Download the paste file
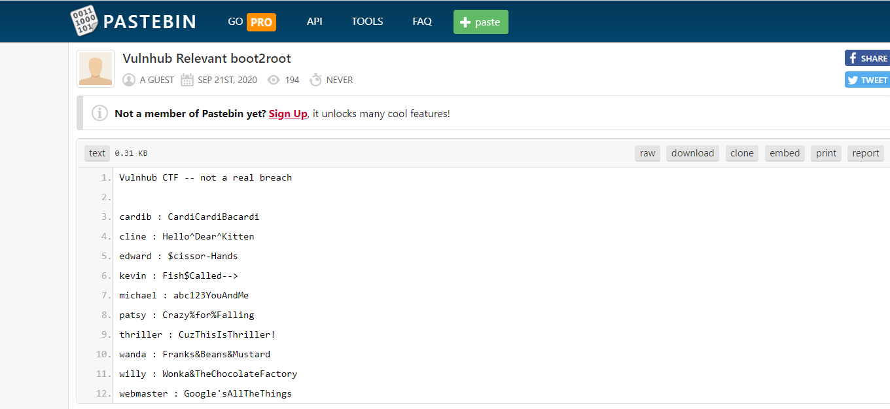This screenshot has width=890, height=409. 692,153
